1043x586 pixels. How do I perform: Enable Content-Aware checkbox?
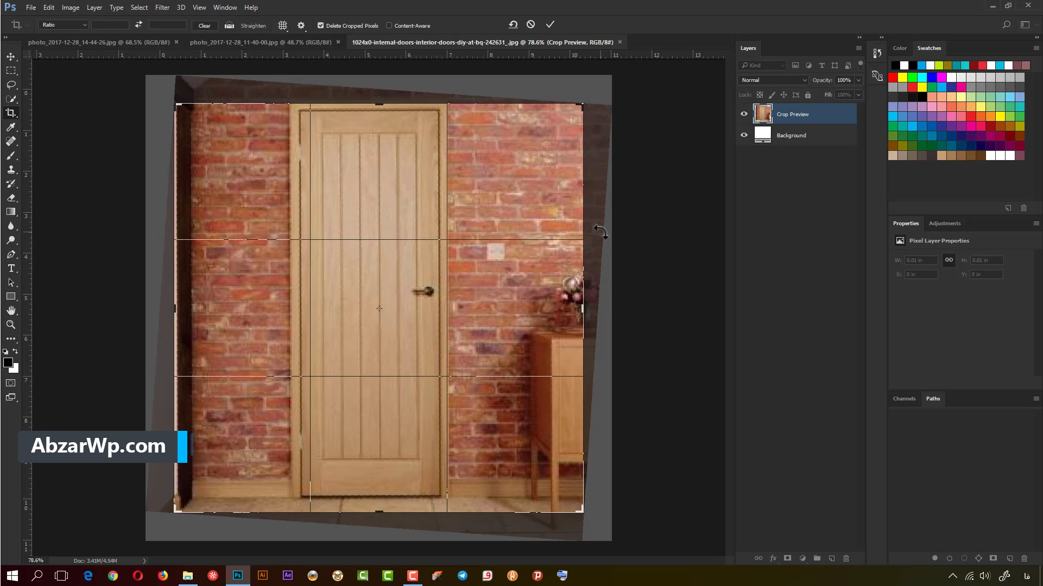point(389,26)
